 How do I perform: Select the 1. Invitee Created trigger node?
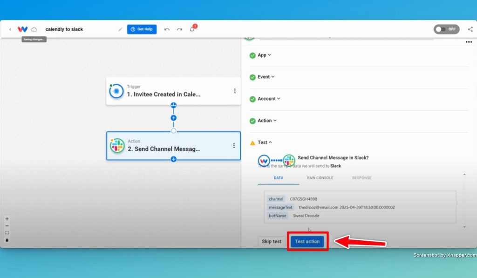point(173,91)
